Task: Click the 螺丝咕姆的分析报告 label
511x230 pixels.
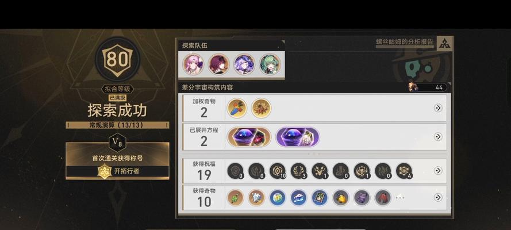Action: pos(405,42)
